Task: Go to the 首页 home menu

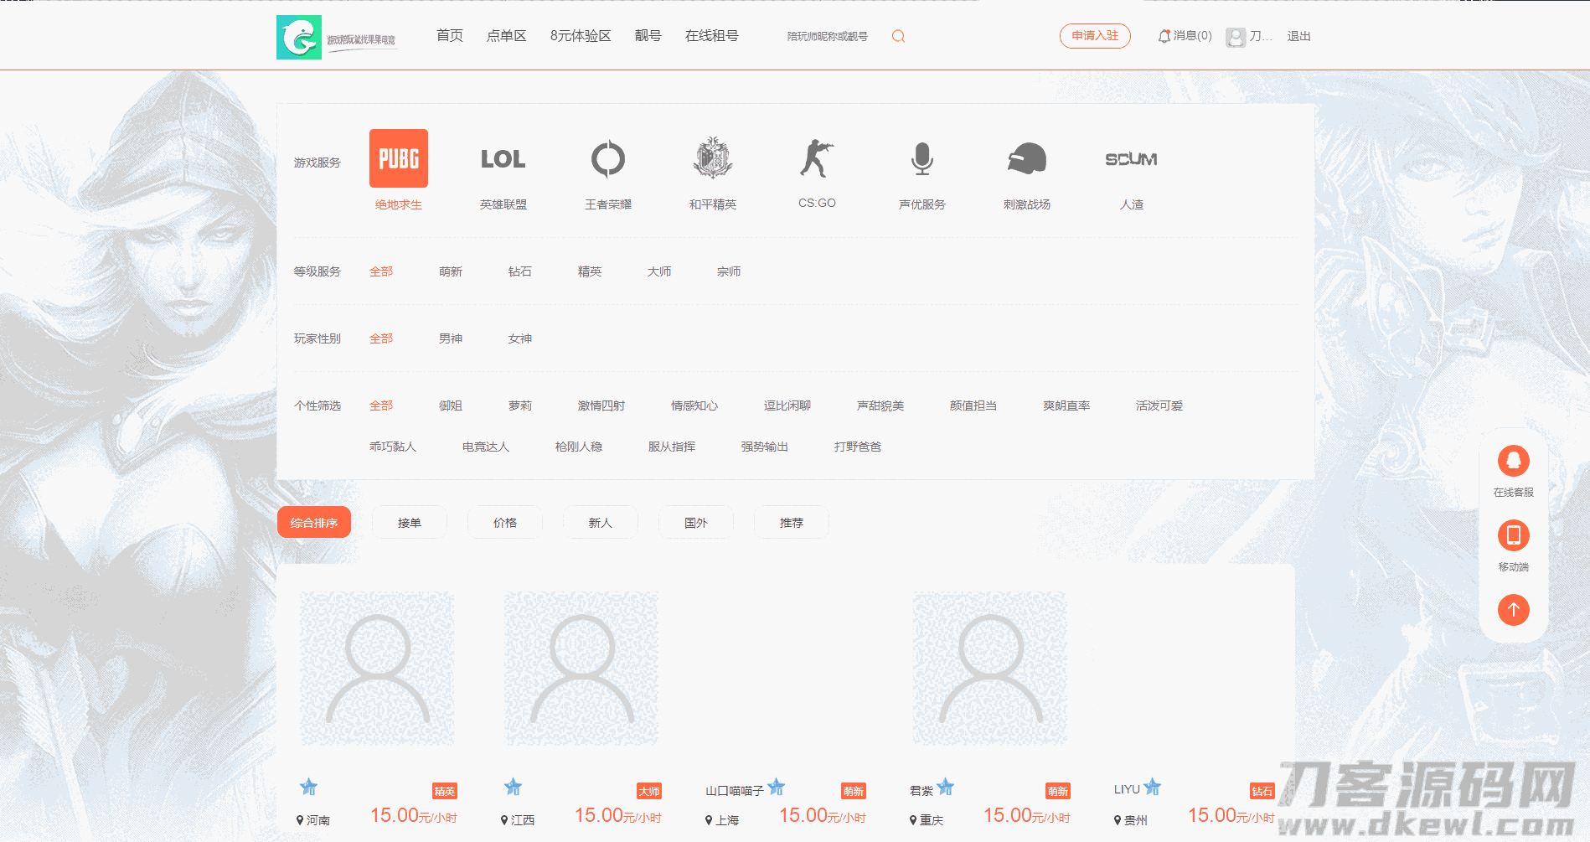Action: coord(450,36)
